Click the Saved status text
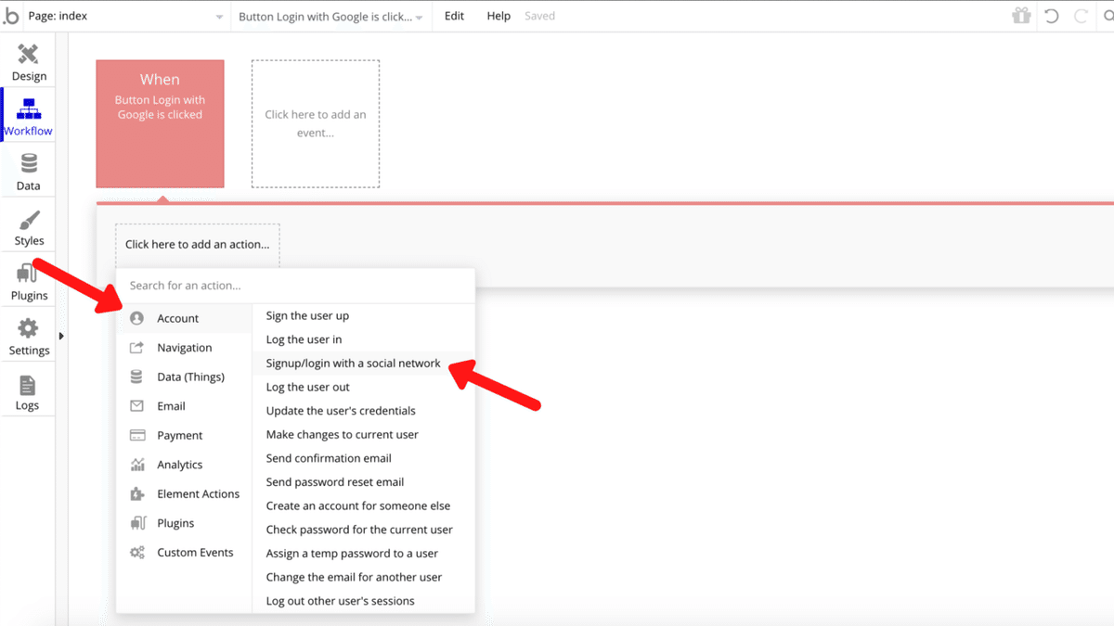 point(539,16)
